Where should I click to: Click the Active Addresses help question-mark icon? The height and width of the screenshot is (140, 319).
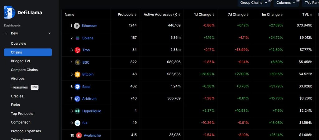(175, 15)
